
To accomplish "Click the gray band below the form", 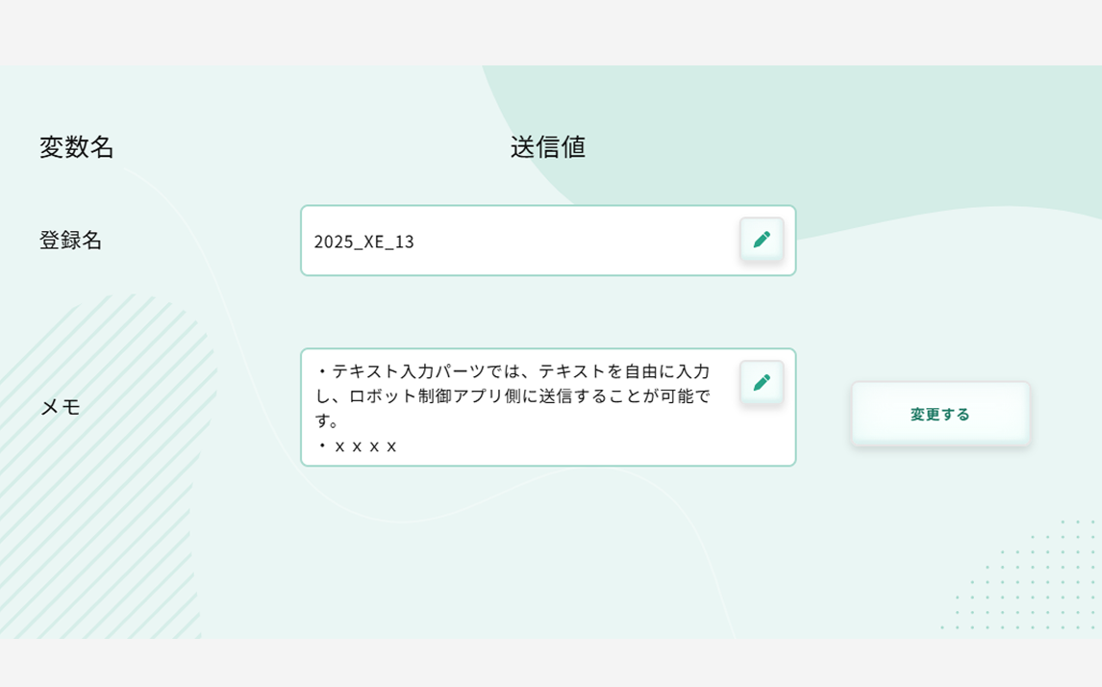I will (x=551, y=663).
